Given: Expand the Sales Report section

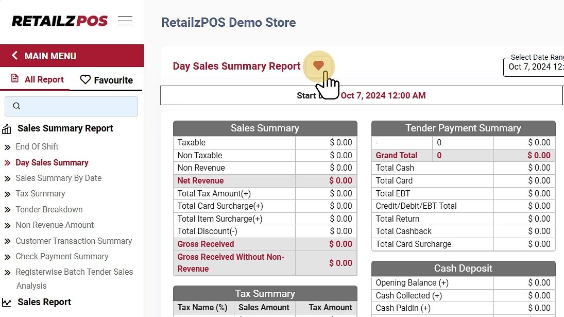Looking at the screenshot, I should tap(44, 302).
